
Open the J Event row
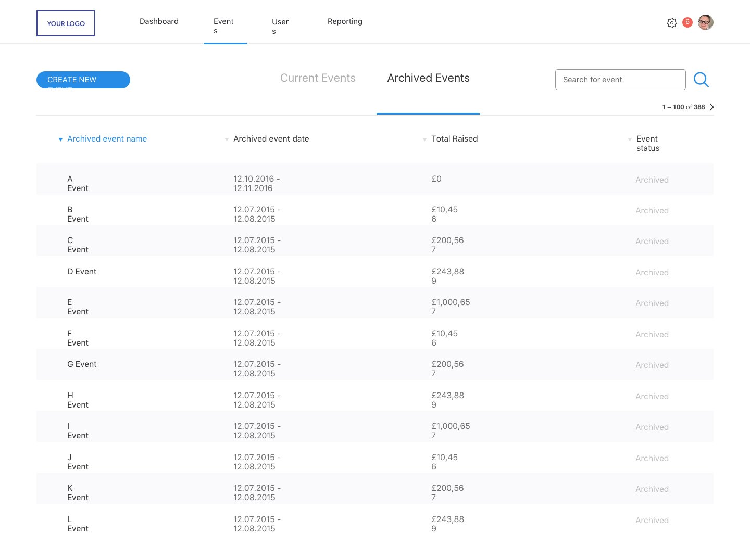click(375, 458)
